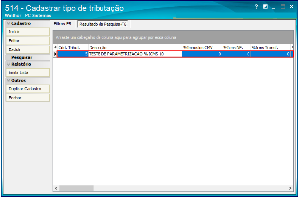Click the Incluir button

28,32
